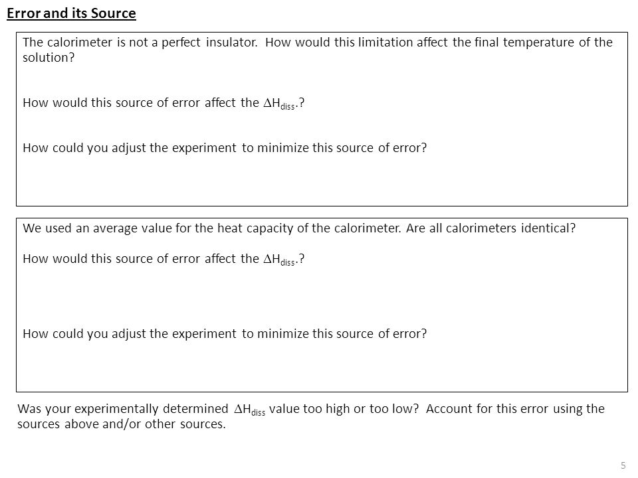638x478 pixels.
Task: Click 'sources above and/or other sources.' text
Action: [121, 424]
